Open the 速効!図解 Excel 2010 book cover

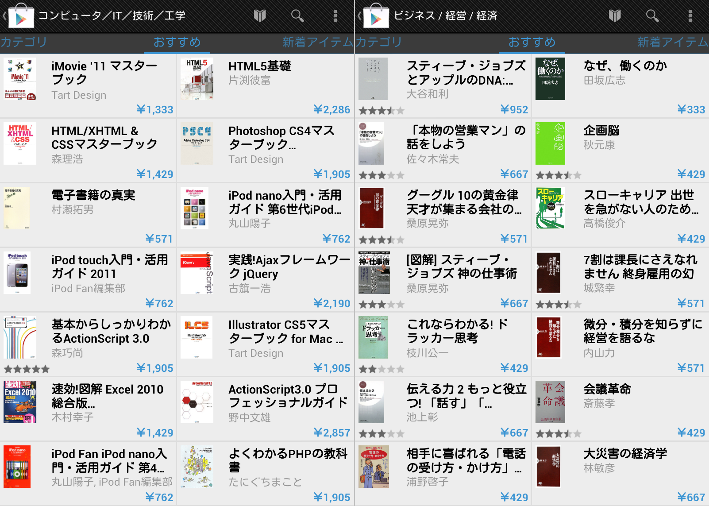[x=20, y=402]
